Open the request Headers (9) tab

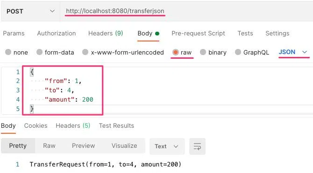point(106,33)
